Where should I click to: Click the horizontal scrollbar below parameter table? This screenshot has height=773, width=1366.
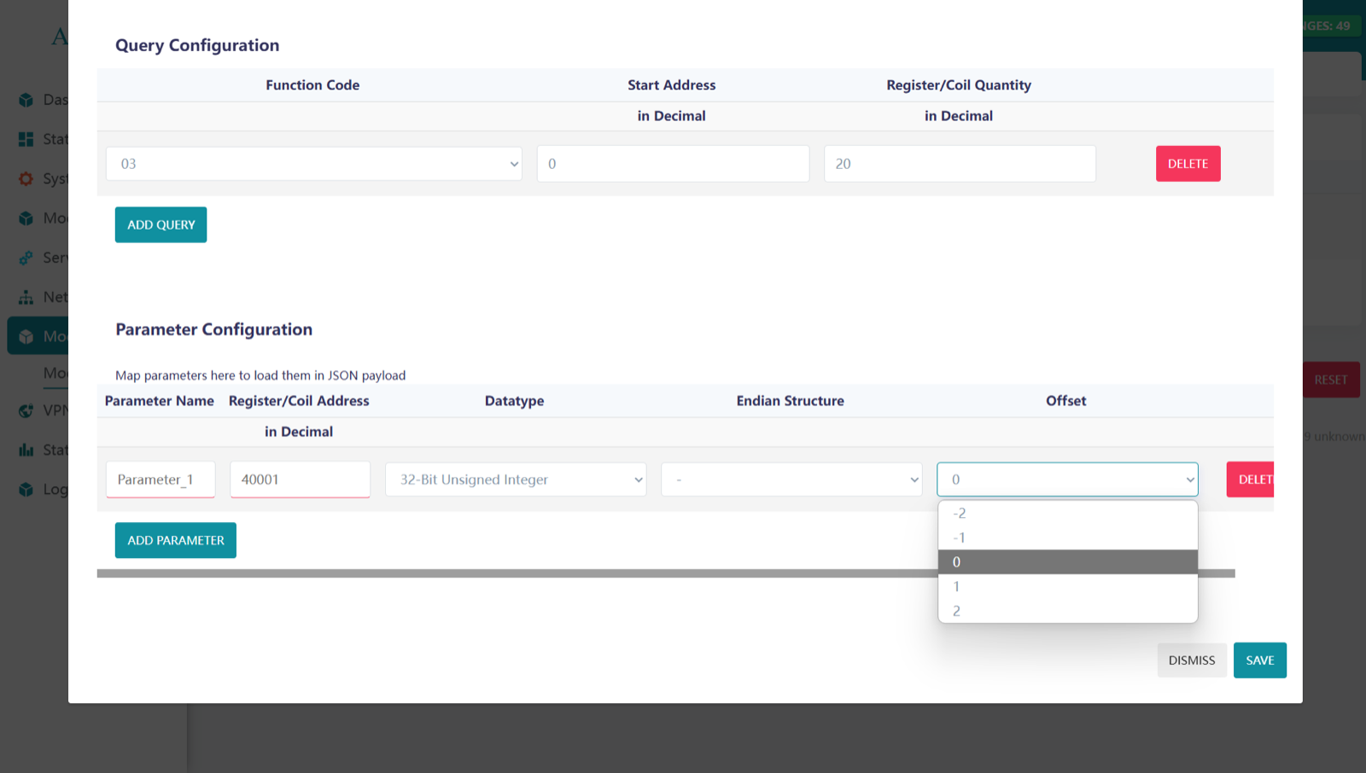[x=512, y=573]
